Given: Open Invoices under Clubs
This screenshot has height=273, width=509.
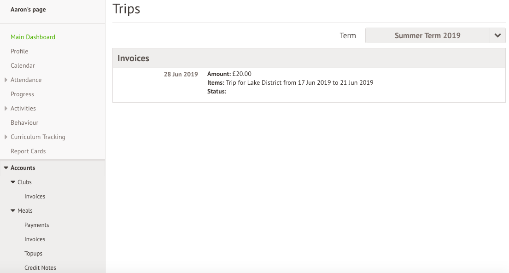Looking at the screenshot, I should pos(35,197).
